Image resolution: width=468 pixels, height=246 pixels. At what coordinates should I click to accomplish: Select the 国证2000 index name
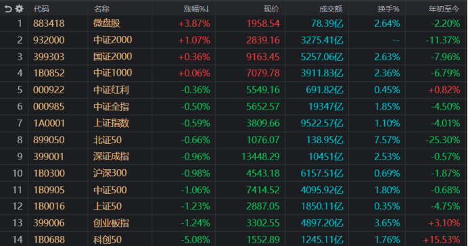[112, 57]
